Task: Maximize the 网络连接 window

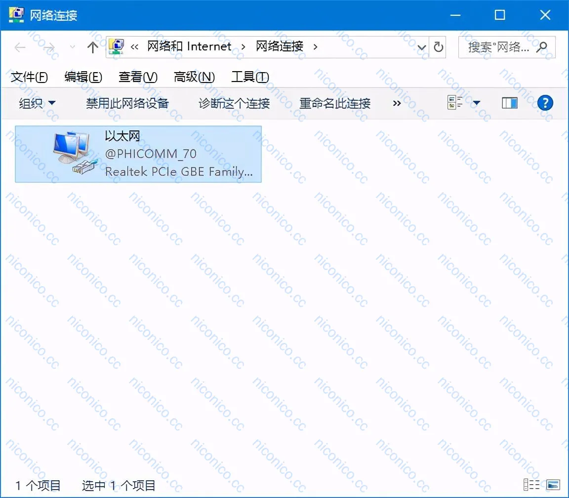Action: click(x=500, y=15)
